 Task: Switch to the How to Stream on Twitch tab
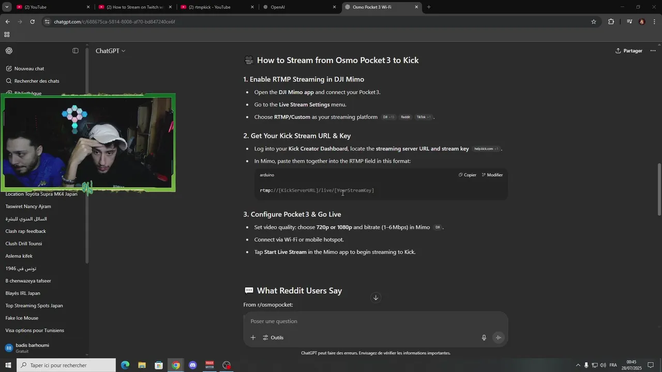tap(135, 7)
